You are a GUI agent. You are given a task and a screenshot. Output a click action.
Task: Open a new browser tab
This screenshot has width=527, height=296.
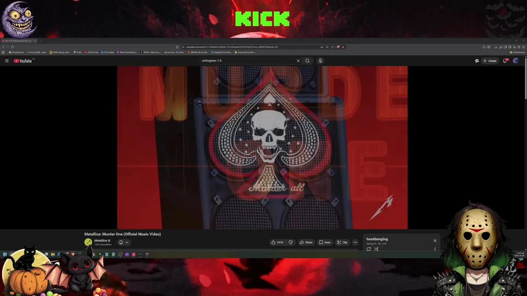coord(40,41)
